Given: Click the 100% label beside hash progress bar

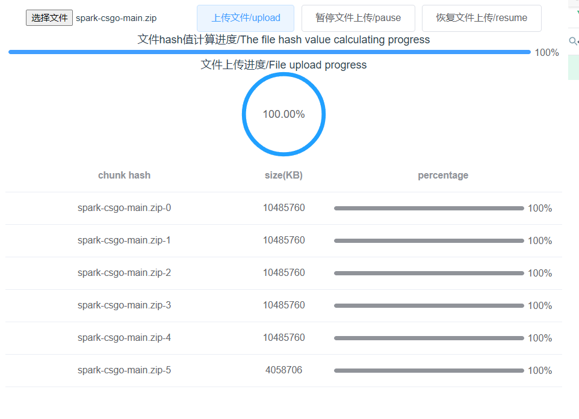Looking at the screenshot, I should tap(546, 52).
